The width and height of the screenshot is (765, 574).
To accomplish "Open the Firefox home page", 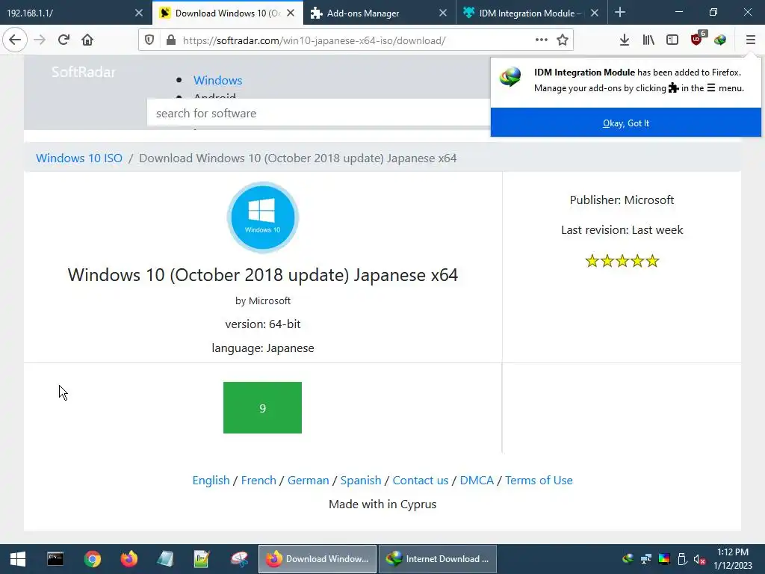I will tap(87, 40).
